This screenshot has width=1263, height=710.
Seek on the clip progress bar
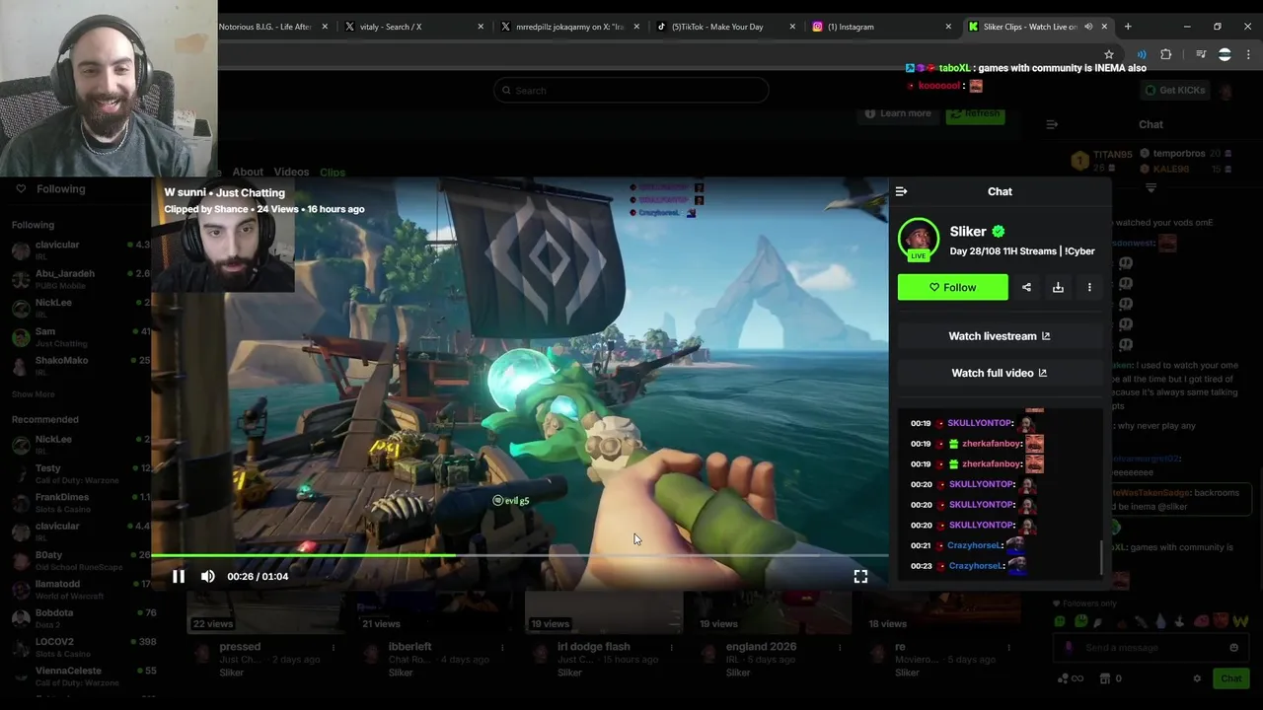520,556
